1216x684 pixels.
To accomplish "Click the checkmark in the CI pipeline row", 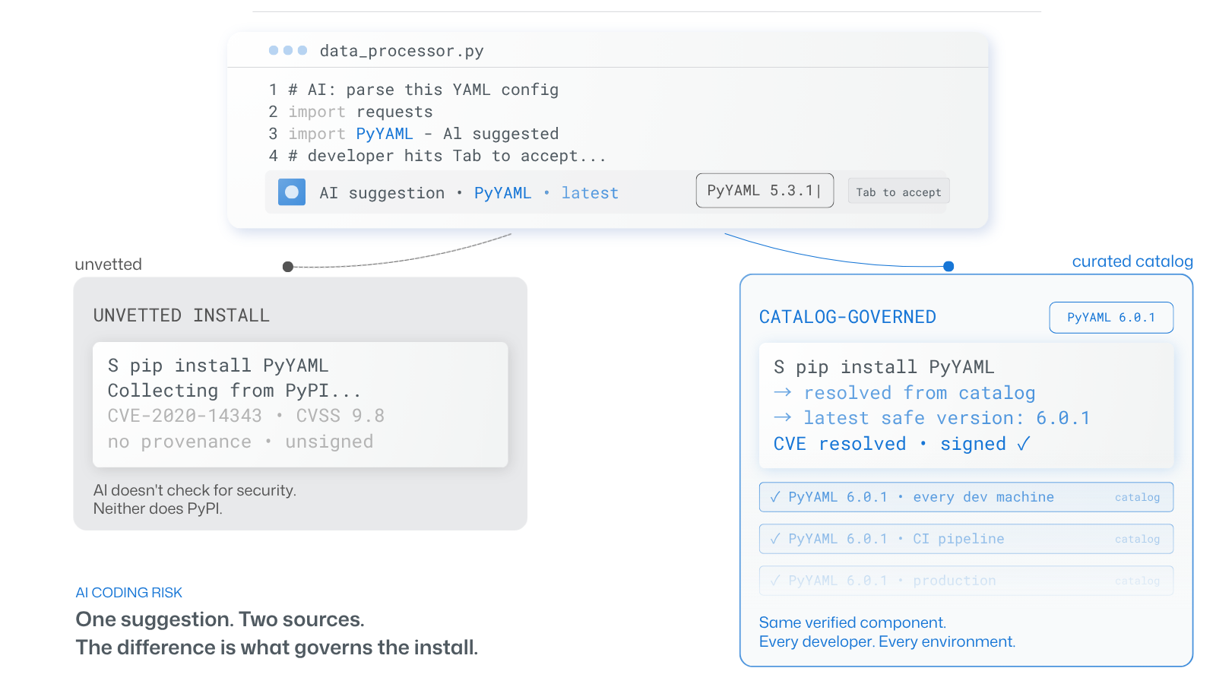I will pyautogui.click(x=775, y=539).
